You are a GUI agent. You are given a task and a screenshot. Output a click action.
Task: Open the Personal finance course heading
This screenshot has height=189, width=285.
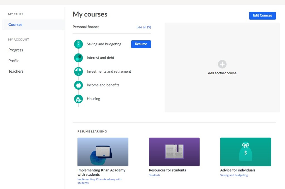point(86,27)
